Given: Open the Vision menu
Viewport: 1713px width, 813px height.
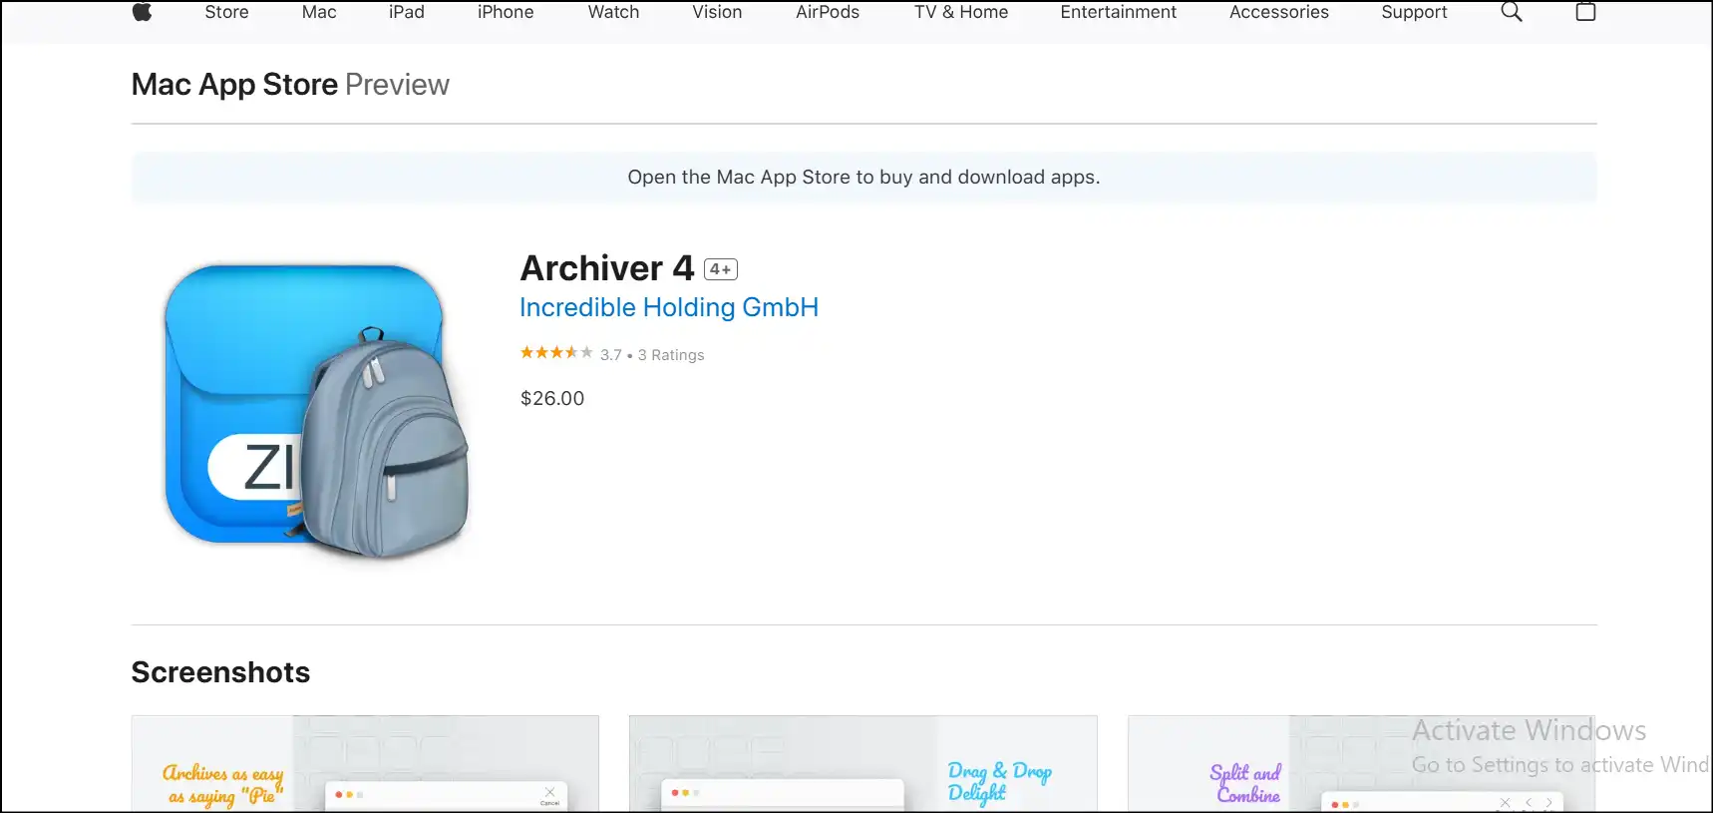Looking at the screenshot, I should (717, 12).
